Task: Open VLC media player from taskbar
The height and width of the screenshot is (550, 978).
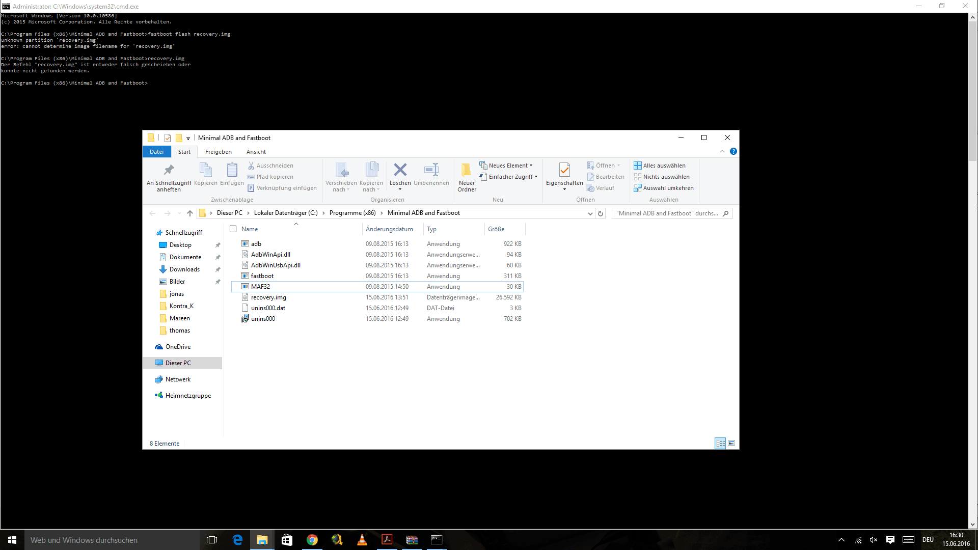Action: pos(362,540)
